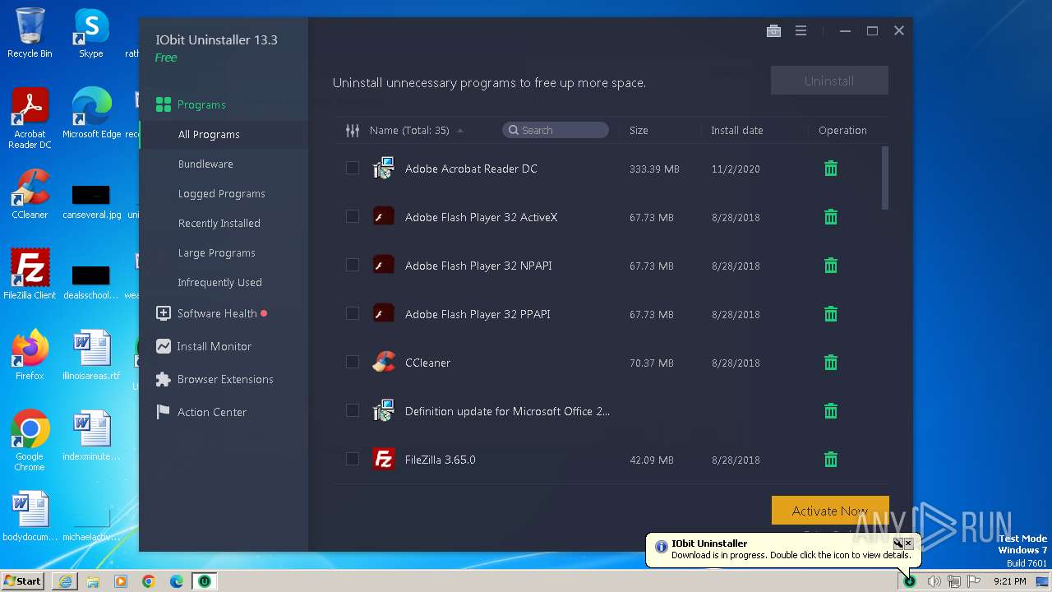Select Acrobat Reader DC desktop shortcut
The height and width of the screenshot is (592, 1052).
coord(30,119)
